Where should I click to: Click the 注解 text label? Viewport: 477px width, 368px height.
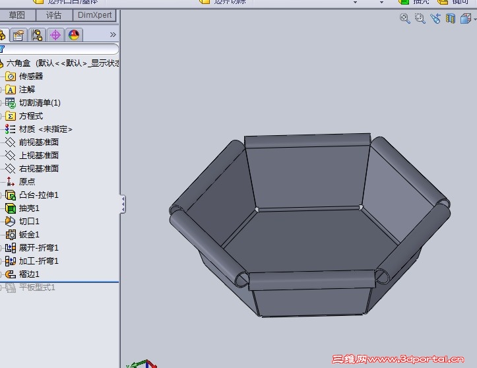[x=27, y=90]
